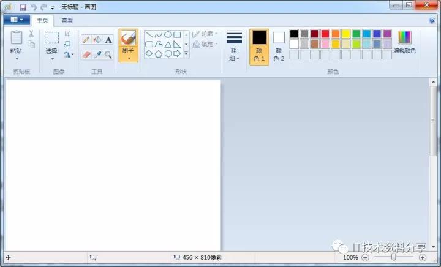Select the Pencil tool
441x267 pixels.
86,40
